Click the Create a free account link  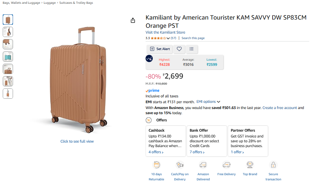tap(279, 108)
